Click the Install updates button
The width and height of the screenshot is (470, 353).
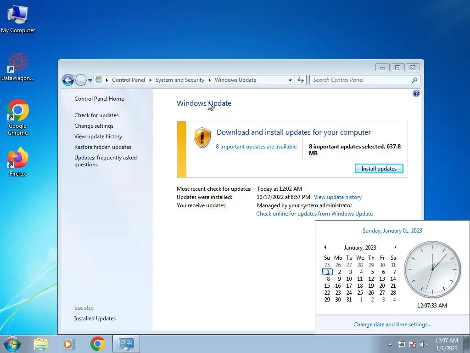point(379,169)
